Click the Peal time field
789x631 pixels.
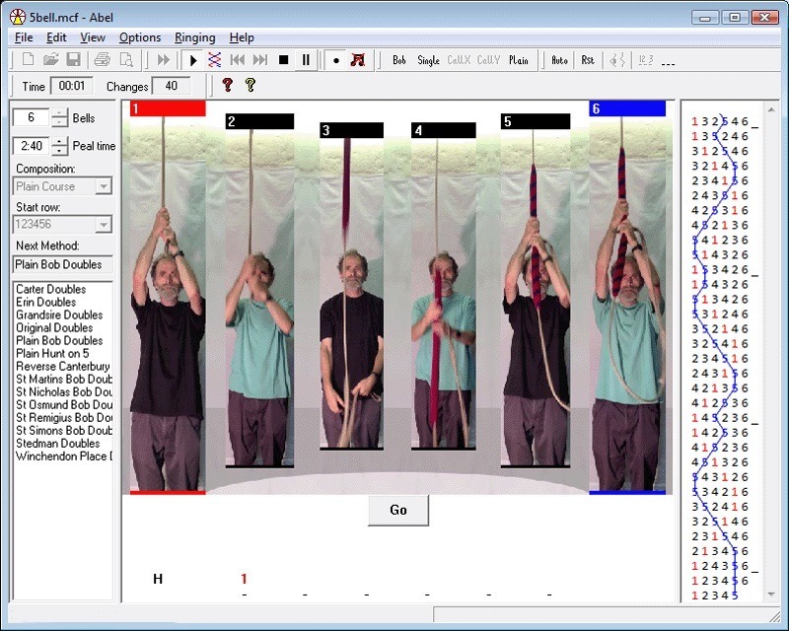pyautogui.click(x=31, y=146)
